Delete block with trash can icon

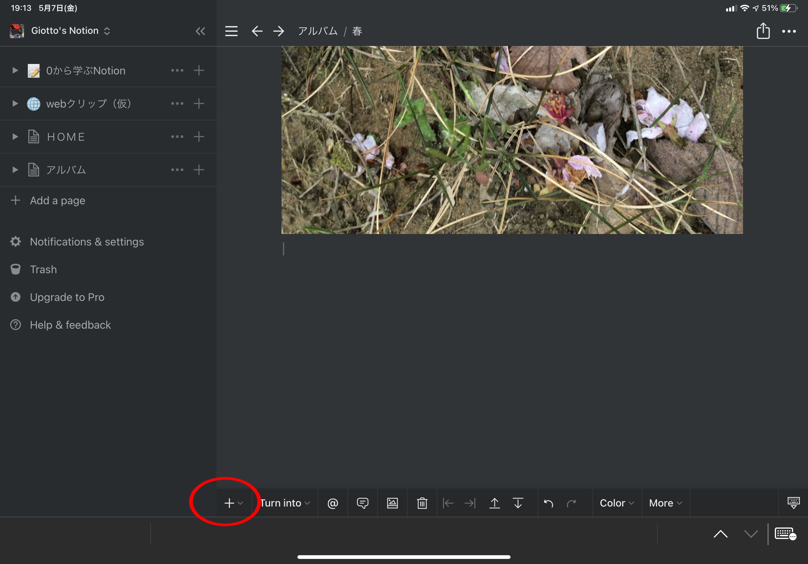click(x=422, y=503)
